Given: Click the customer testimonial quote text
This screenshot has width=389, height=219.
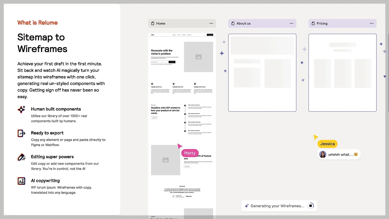Looking at the screenshot, I should pos(182,191).
